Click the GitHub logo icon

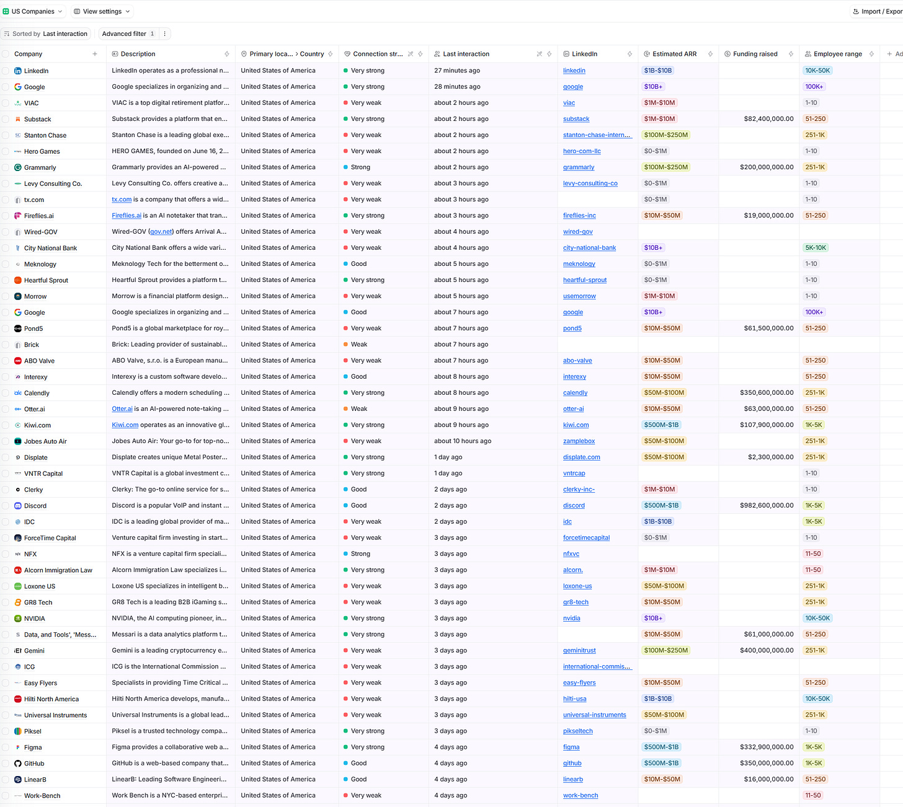[x=18, y=764]
